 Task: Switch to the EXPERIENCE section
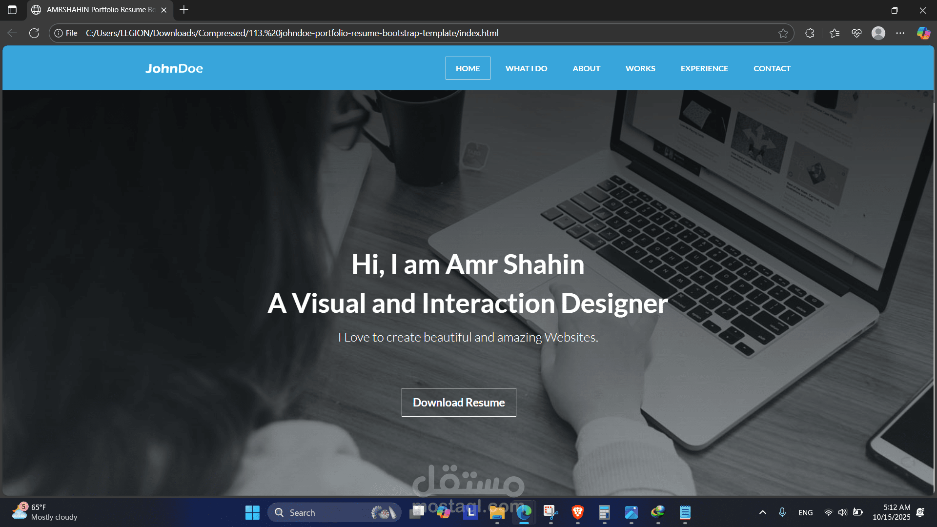704,68
